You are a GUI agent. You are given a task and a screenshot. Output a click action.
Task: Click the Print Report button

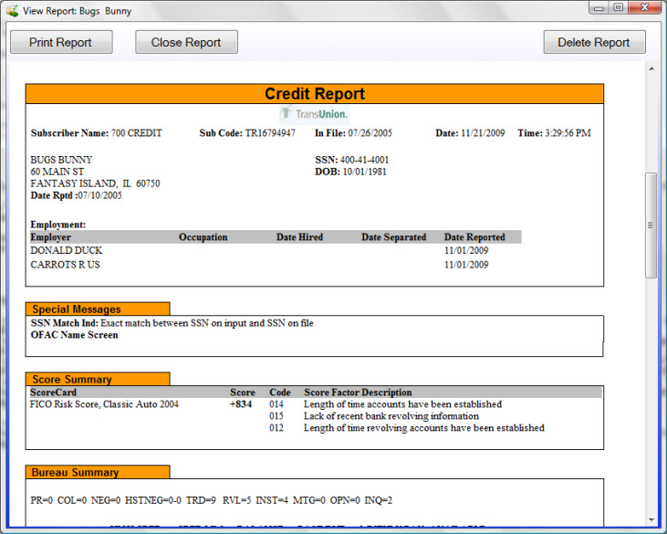[61, 42]
